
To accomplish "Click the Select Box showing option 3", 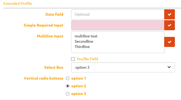I will pyautogui.click(x=123, y=67).
